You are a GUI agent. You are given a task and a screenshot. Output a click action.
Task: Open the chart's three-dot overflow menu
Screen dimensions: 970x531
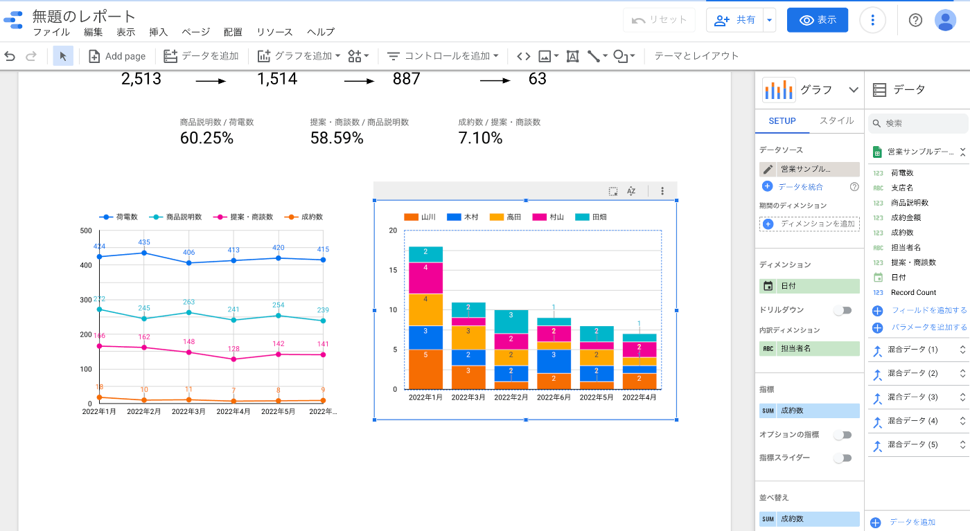point(662,191)
